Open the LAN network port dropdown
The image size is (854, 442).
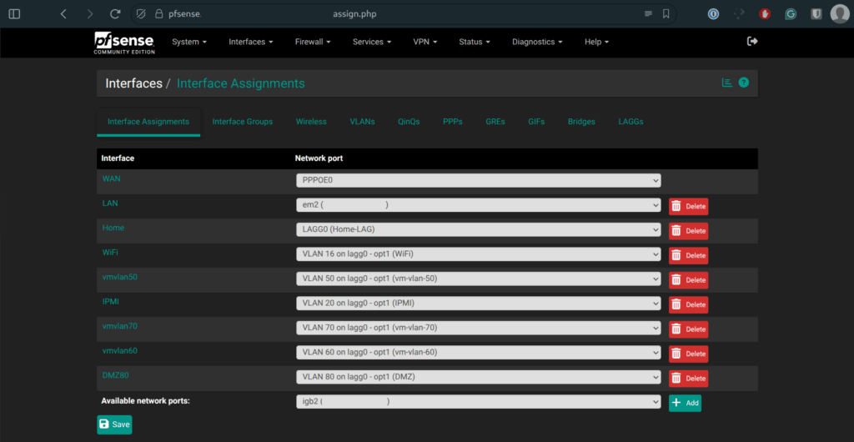click(478, 205)
